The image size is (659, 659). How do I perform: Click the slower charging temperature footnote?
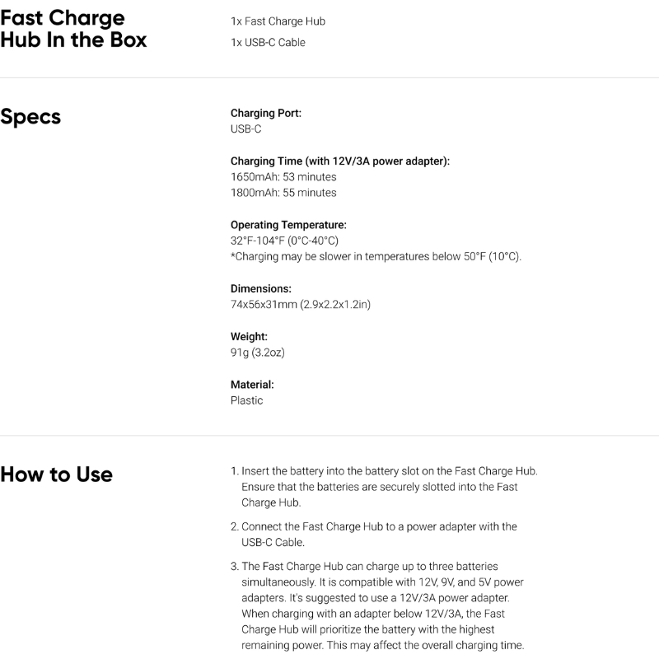point(376,256)
